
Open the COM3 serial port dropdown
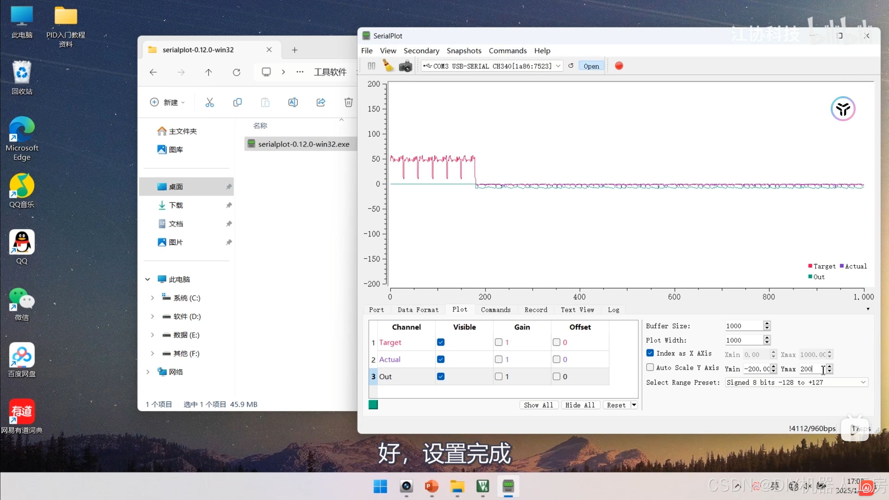[558, 66]
